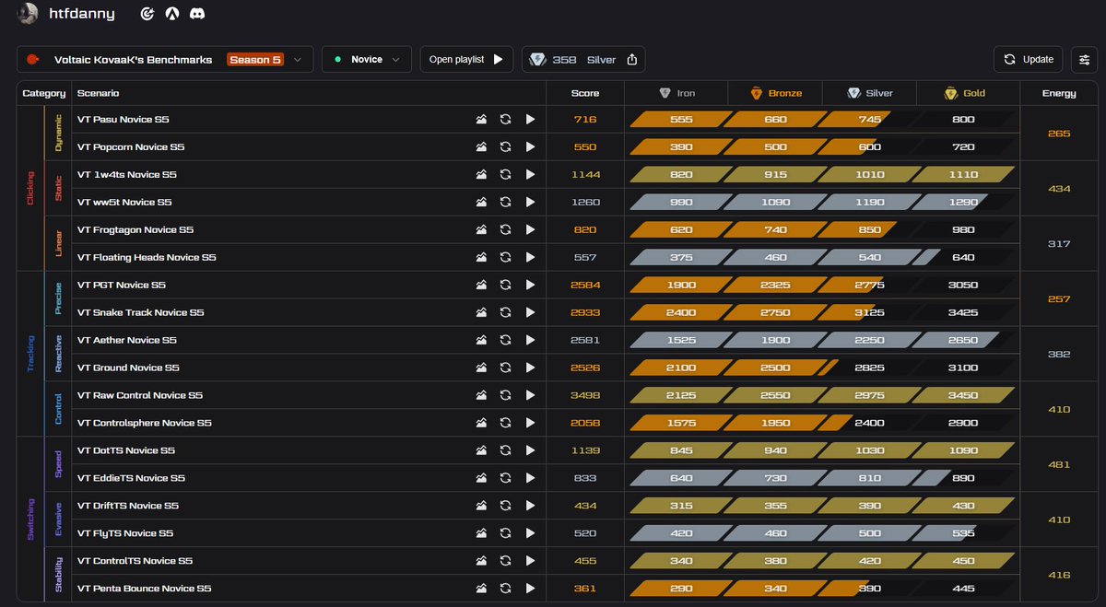Open the filter settings sliders icon
Viewport: 1106px width, 607px height.
[1084, 60]
